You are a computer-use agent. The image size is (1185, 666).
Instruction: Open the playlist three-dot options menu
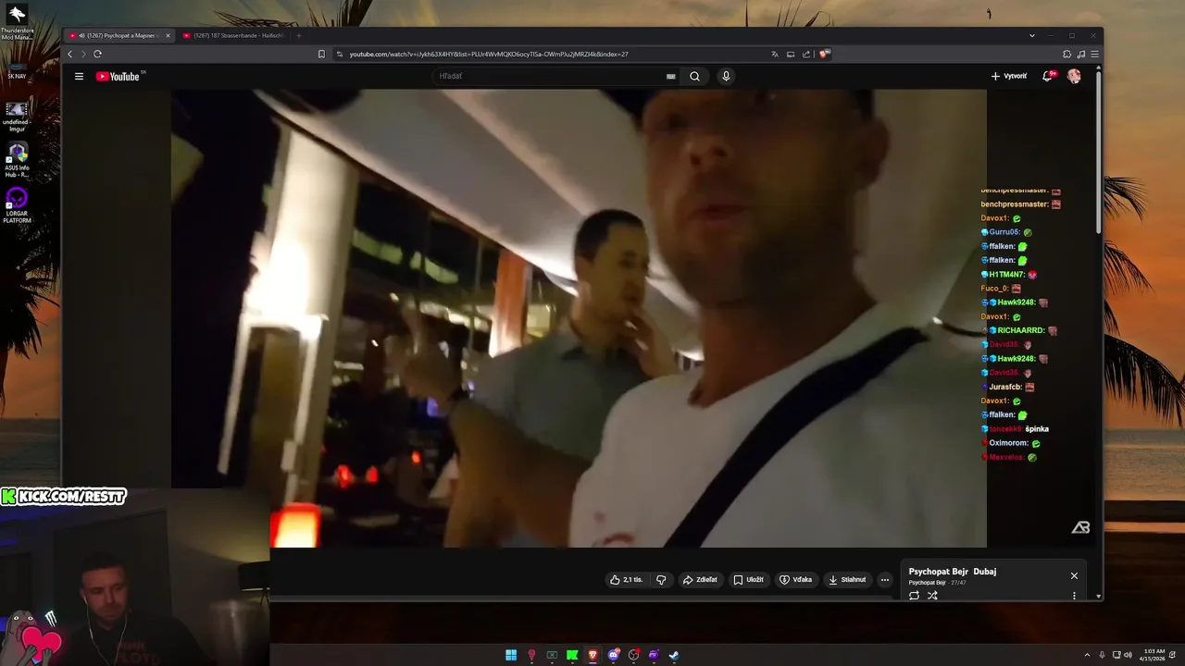click(1074, 596)
